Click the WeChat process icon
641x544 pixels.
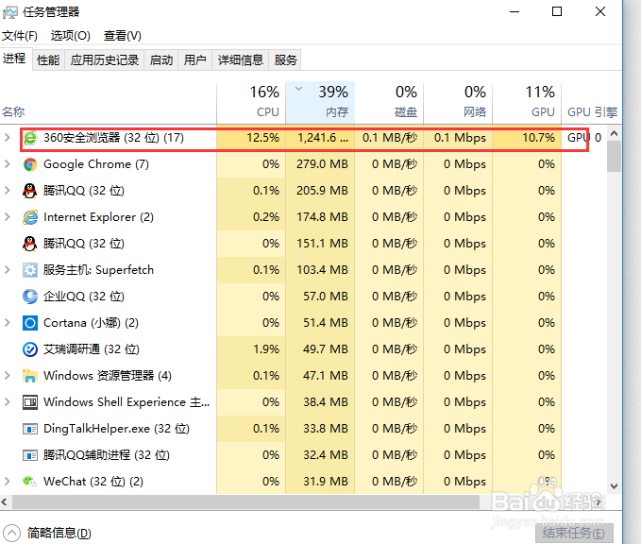coord(30,482)
